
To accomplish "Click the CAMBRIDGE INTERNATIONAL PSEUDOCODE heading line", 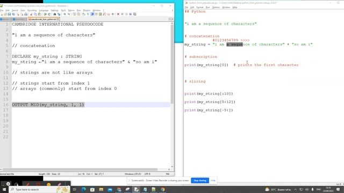I will pos(58,24).
